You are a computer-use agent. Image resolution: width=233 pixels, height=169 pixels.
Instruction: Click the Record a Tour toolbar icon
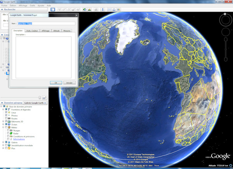78,10
